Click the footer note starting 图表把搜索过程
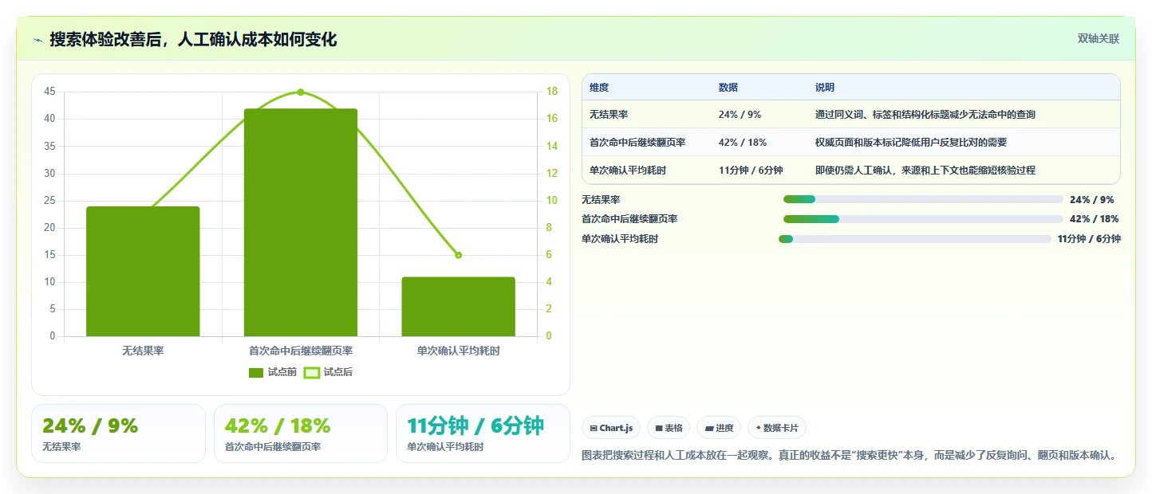This screenshot has width=1152, height=494. tap(849, 456)
